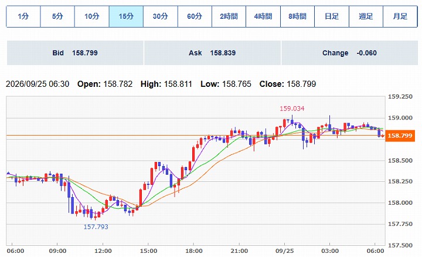Click the 159.034 high price label
Viewport: 422px width, 257px height.
point(292,109)
